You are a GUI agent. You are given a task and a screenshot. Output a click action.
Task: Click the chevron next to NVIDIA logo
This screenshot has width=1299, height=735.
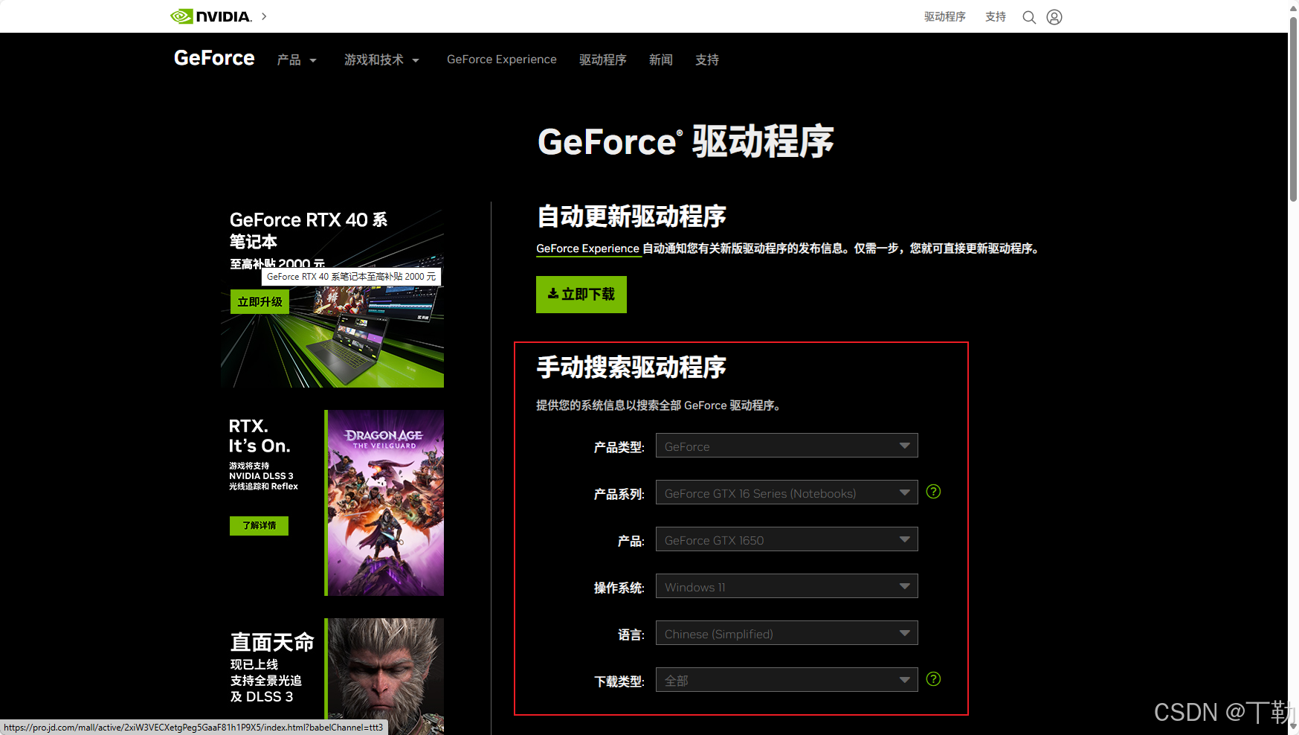click(x=264, y=16)
